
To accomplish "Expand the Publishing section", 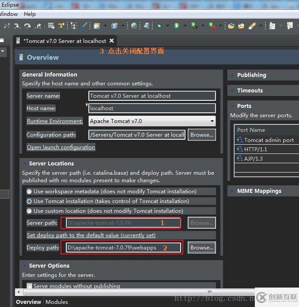I will click(232, 75).
